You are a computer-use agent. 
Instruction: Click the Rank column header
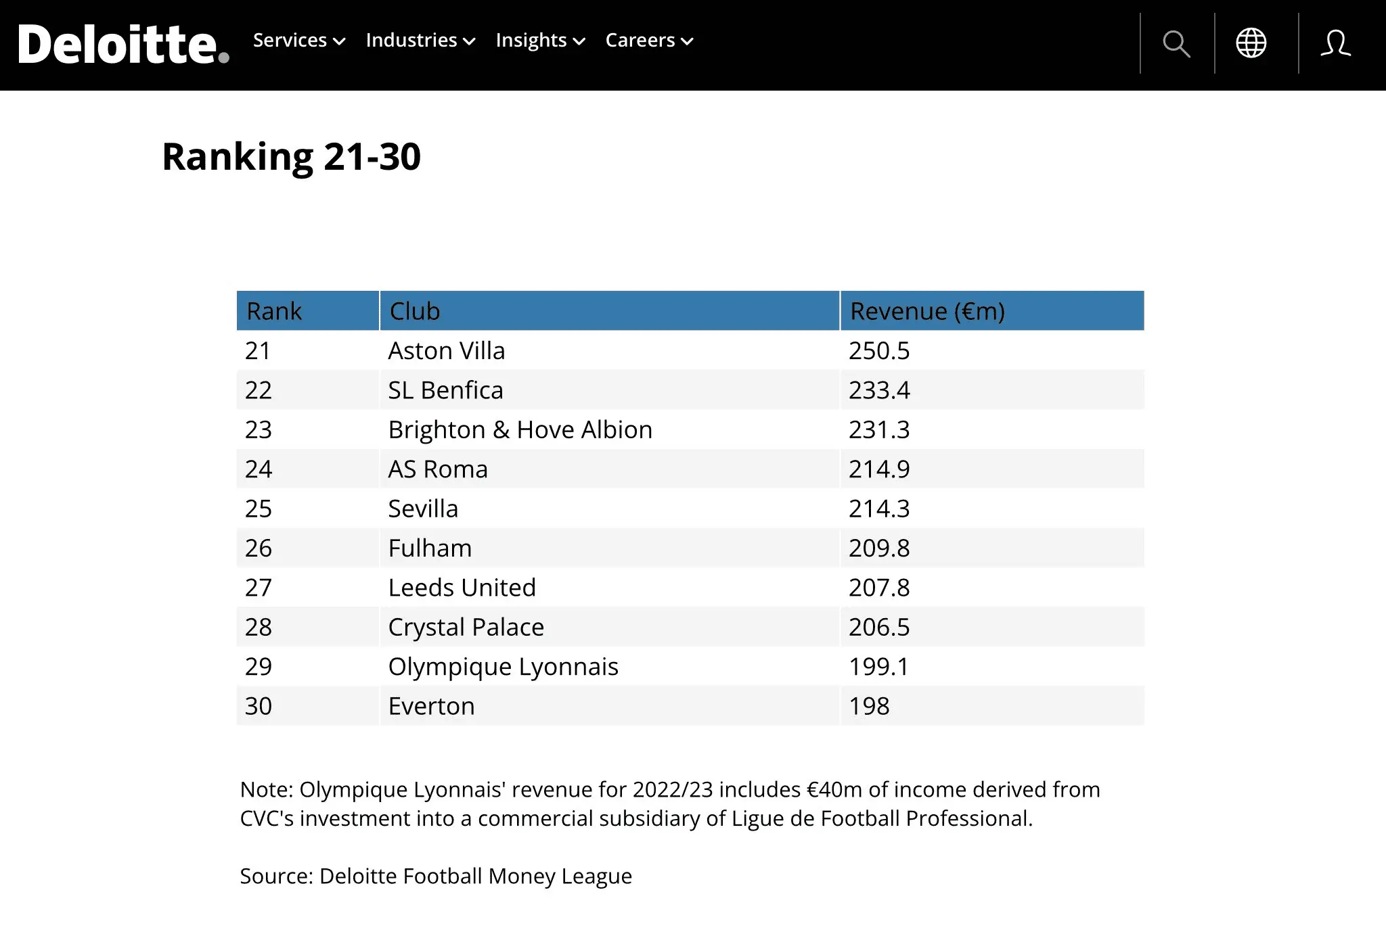[274, 311]
